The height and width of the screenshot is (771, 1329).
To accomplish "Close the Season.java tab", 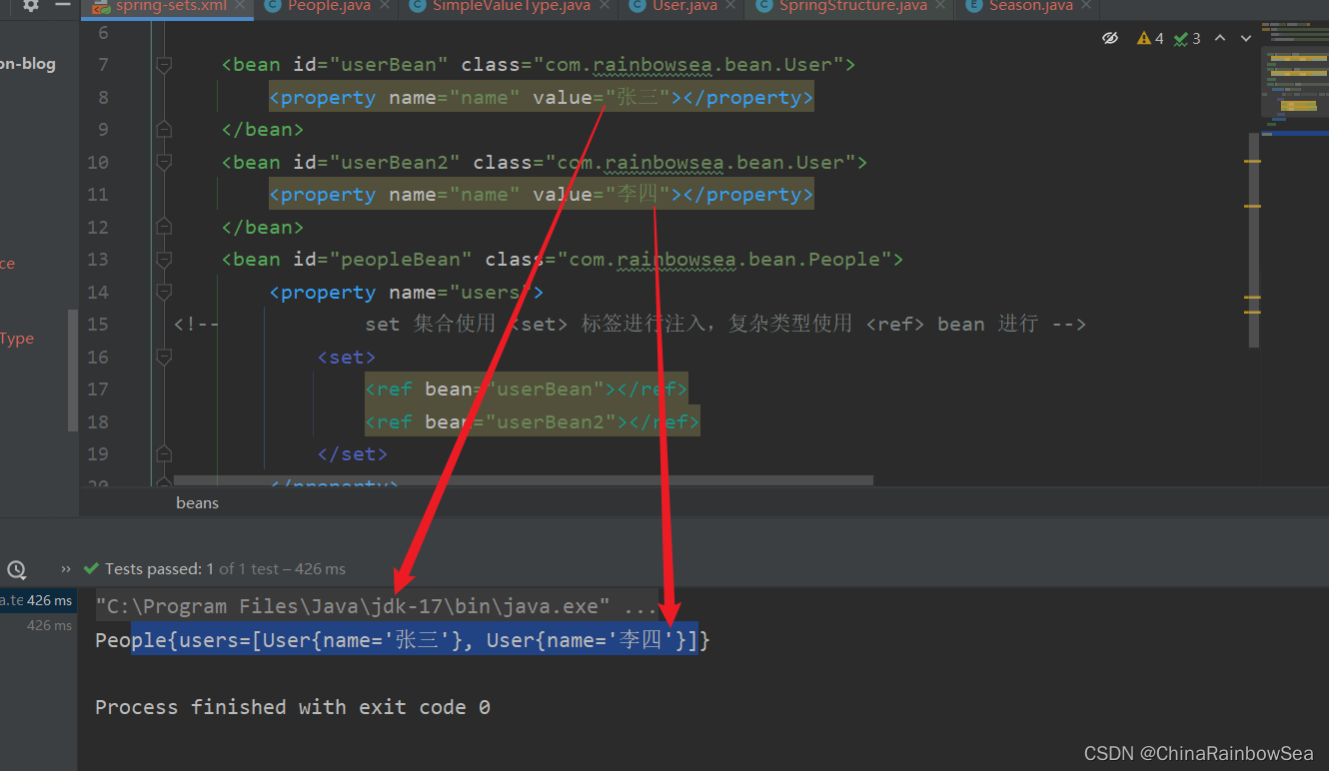I will pyautogui.click(x=1087, y=6).
